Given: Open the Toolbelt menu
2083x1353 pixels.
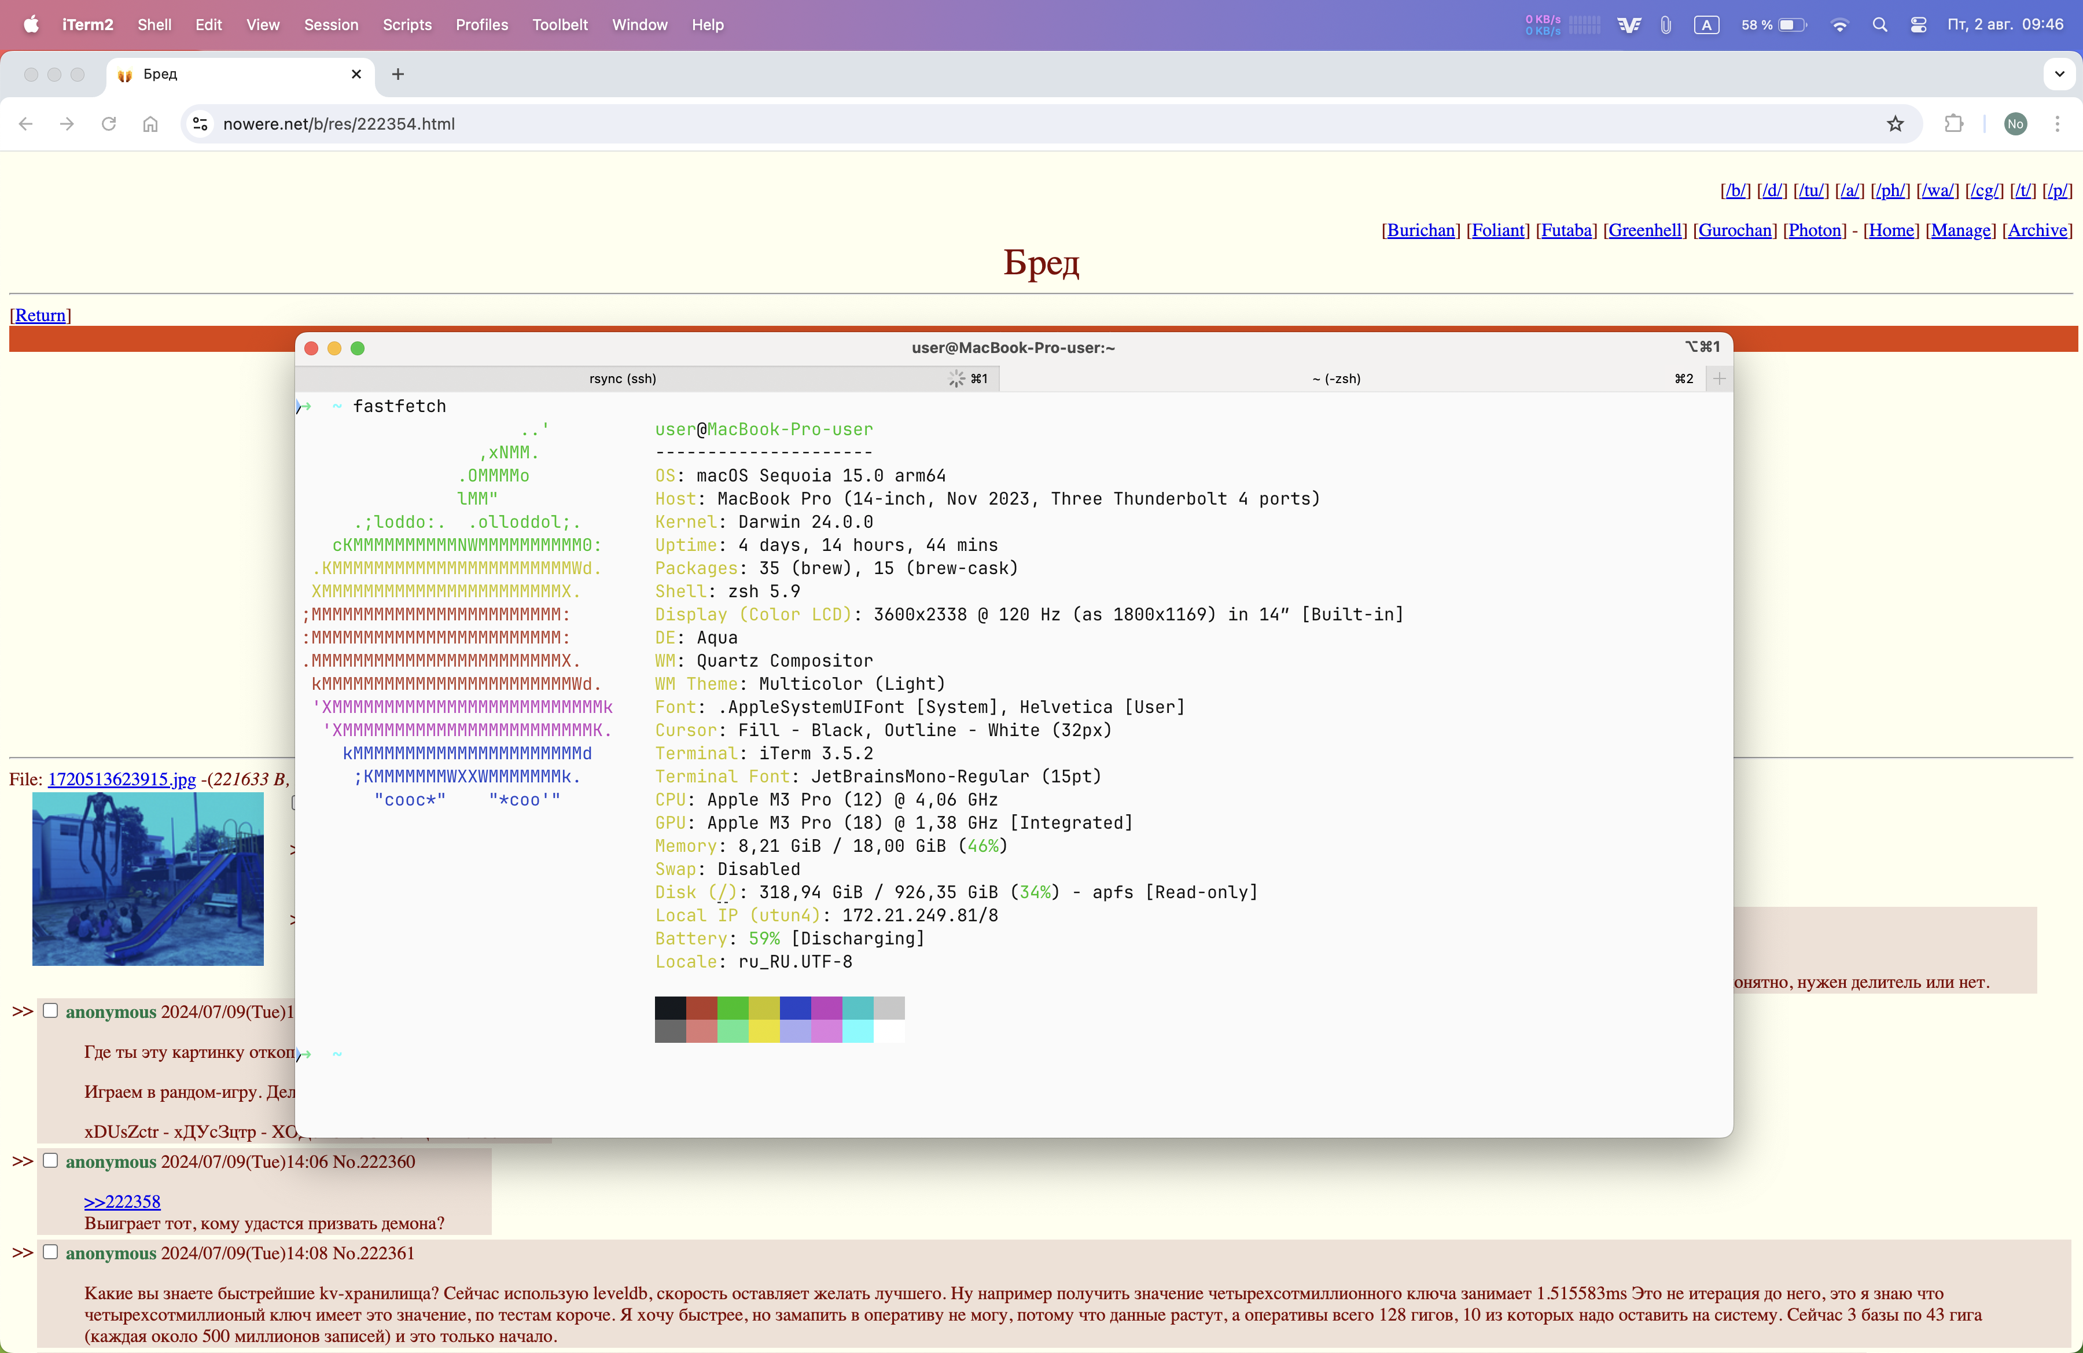Looking at the screenshot, I should pos(560,24).
